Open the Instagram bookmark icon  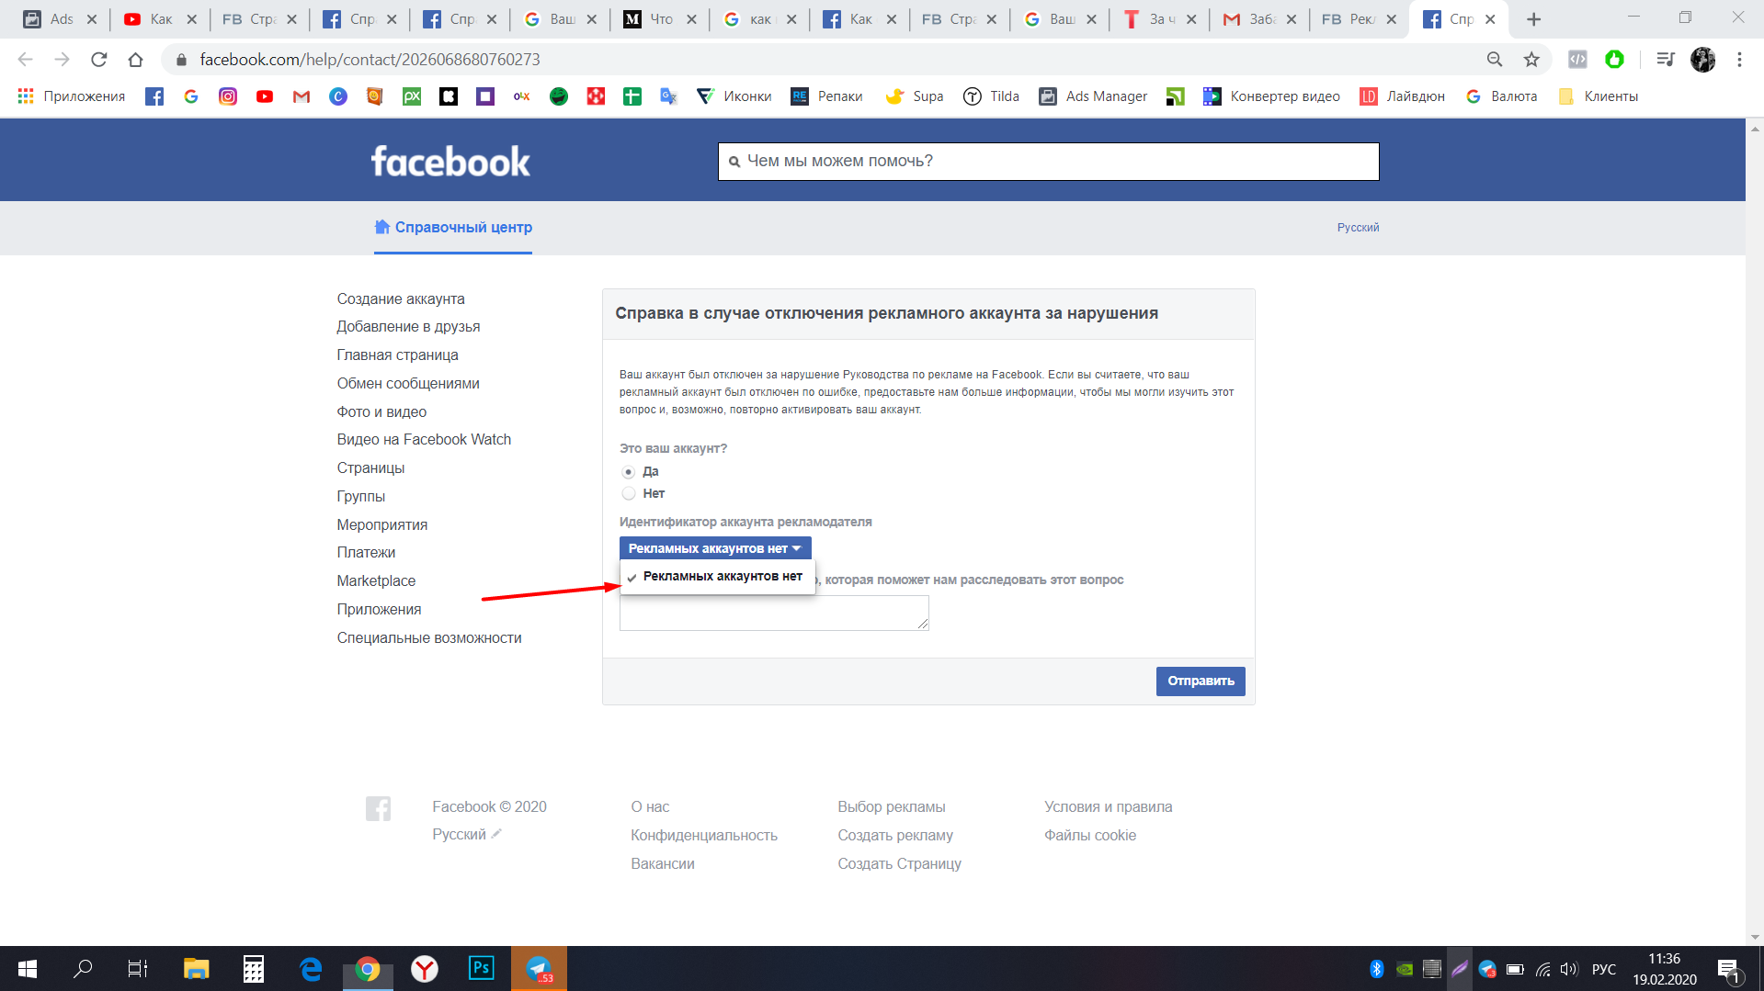(x=228, y=96)
